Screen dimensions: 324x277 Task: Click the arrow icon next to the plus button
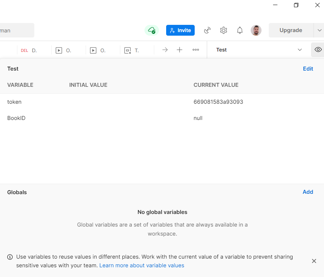(x=165, y=50)
